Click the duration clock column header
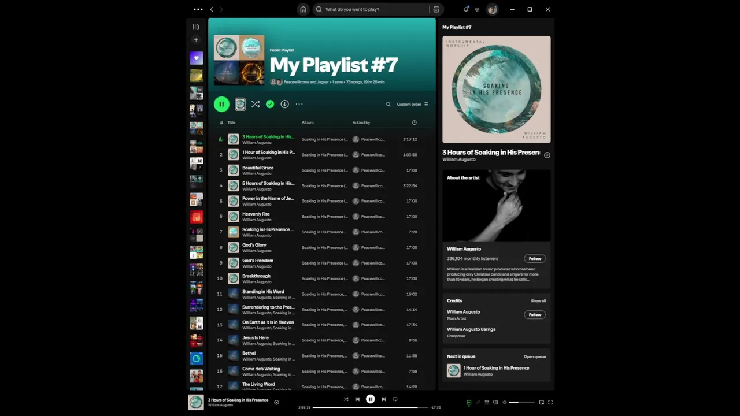Viewport: 740px width, 416px height. coord(414,122)
